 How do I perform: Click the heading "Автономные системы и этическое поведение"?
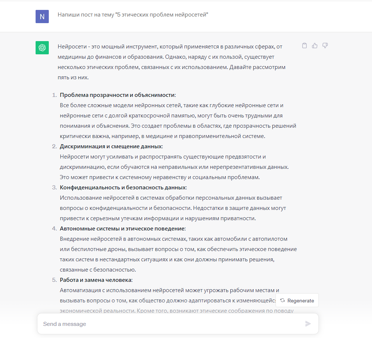click(x=123, y=229)
